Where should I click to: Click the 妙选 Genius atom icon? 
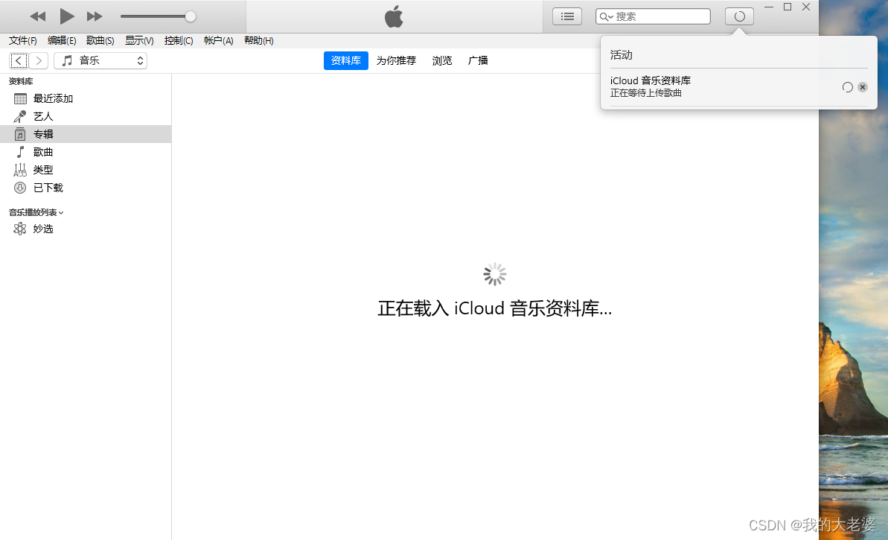click(x=20, y=229)
